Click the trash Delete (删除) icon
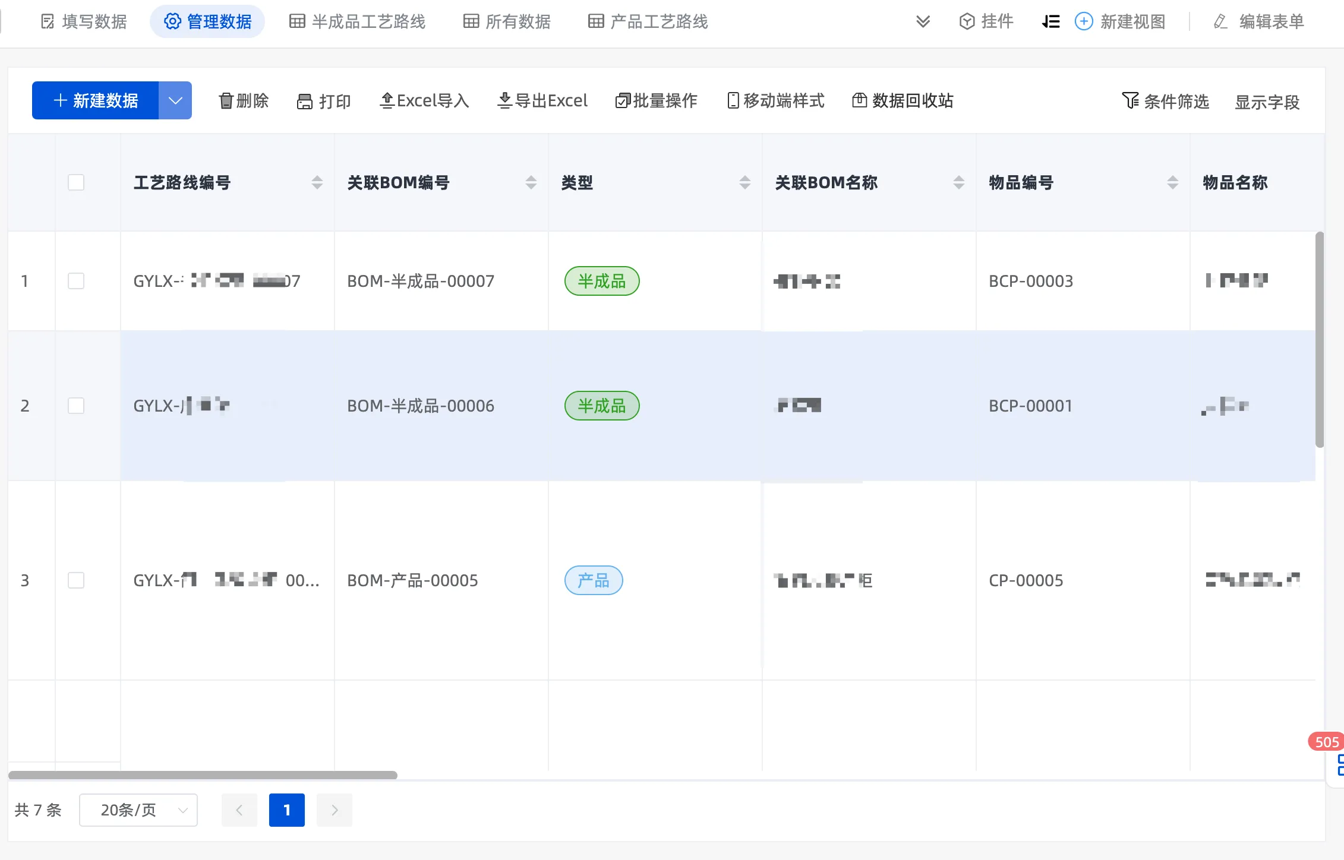 (x=226, y=101)
